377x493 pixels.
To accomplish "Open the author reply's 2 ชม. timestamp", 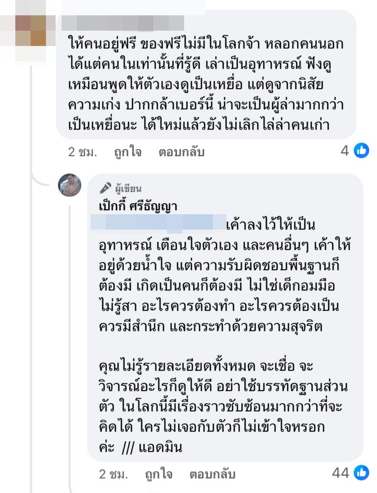I will pyautogui.click(x=113, y=474).
